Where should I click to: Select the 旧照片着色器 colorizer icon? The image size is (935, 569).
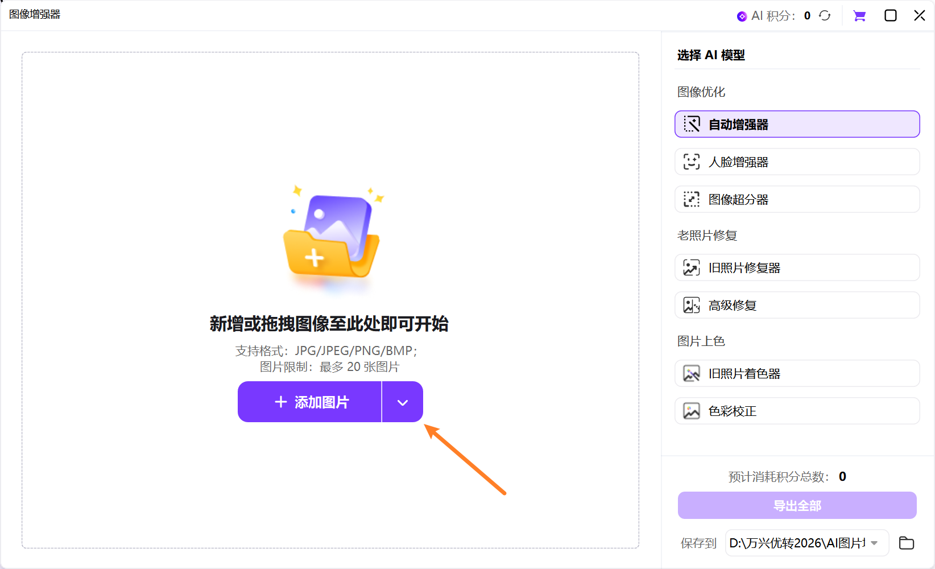pyautogui.click(x=691, y=373)
